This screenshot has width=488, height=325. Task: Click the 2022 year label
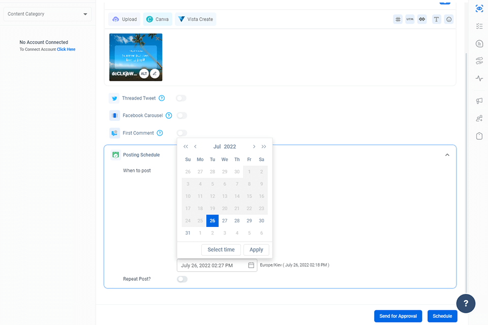pos(230,146)
